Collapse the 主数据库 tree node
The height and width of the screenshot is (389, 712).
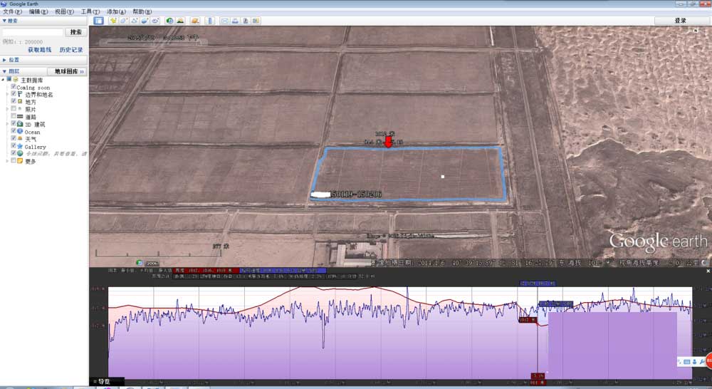(3, 80)
